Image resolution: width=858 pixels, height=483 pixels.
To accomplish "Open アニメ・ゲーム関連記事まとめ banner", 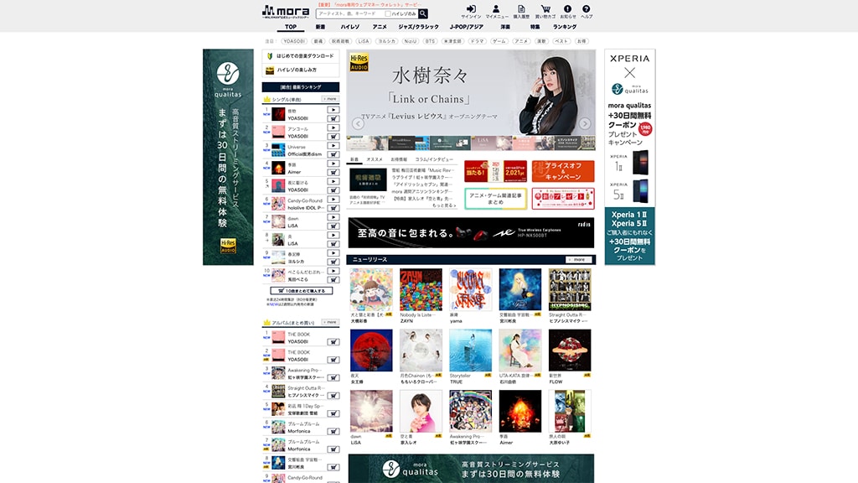I will tap(496, 198).
